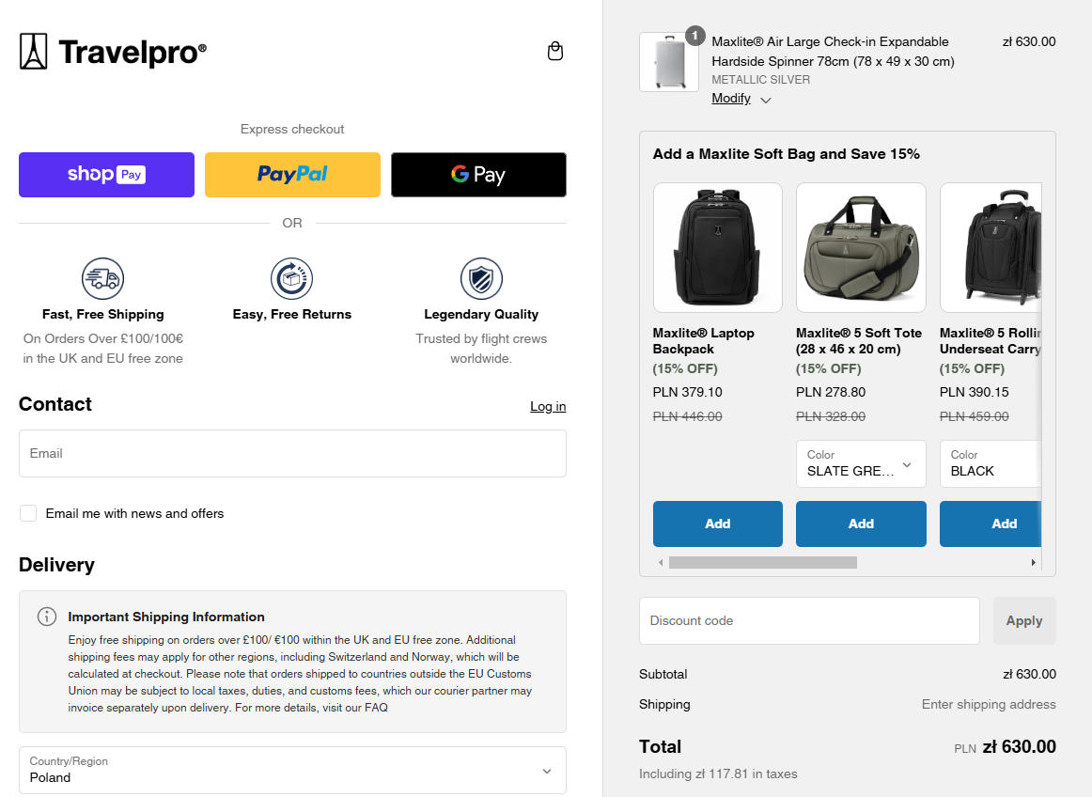The height and width of the screenshot is (797, 1092).
Task: Add the Maxlite Laptop Backpack
Action: point(718,524)
